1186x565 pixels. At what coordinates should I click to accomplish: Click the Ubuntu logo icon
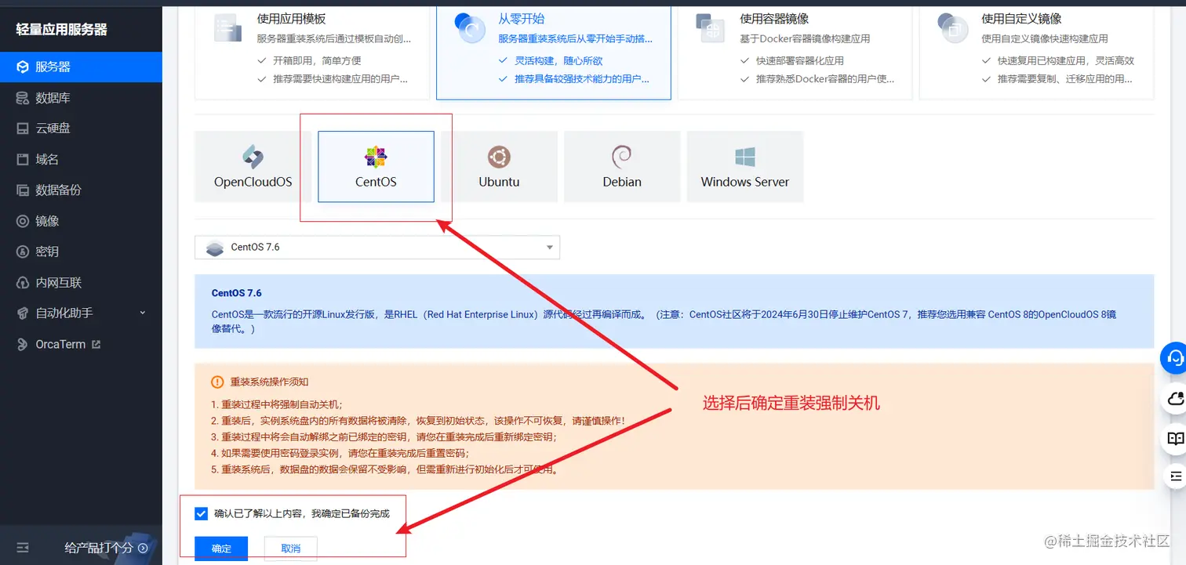tap(499, 157)
